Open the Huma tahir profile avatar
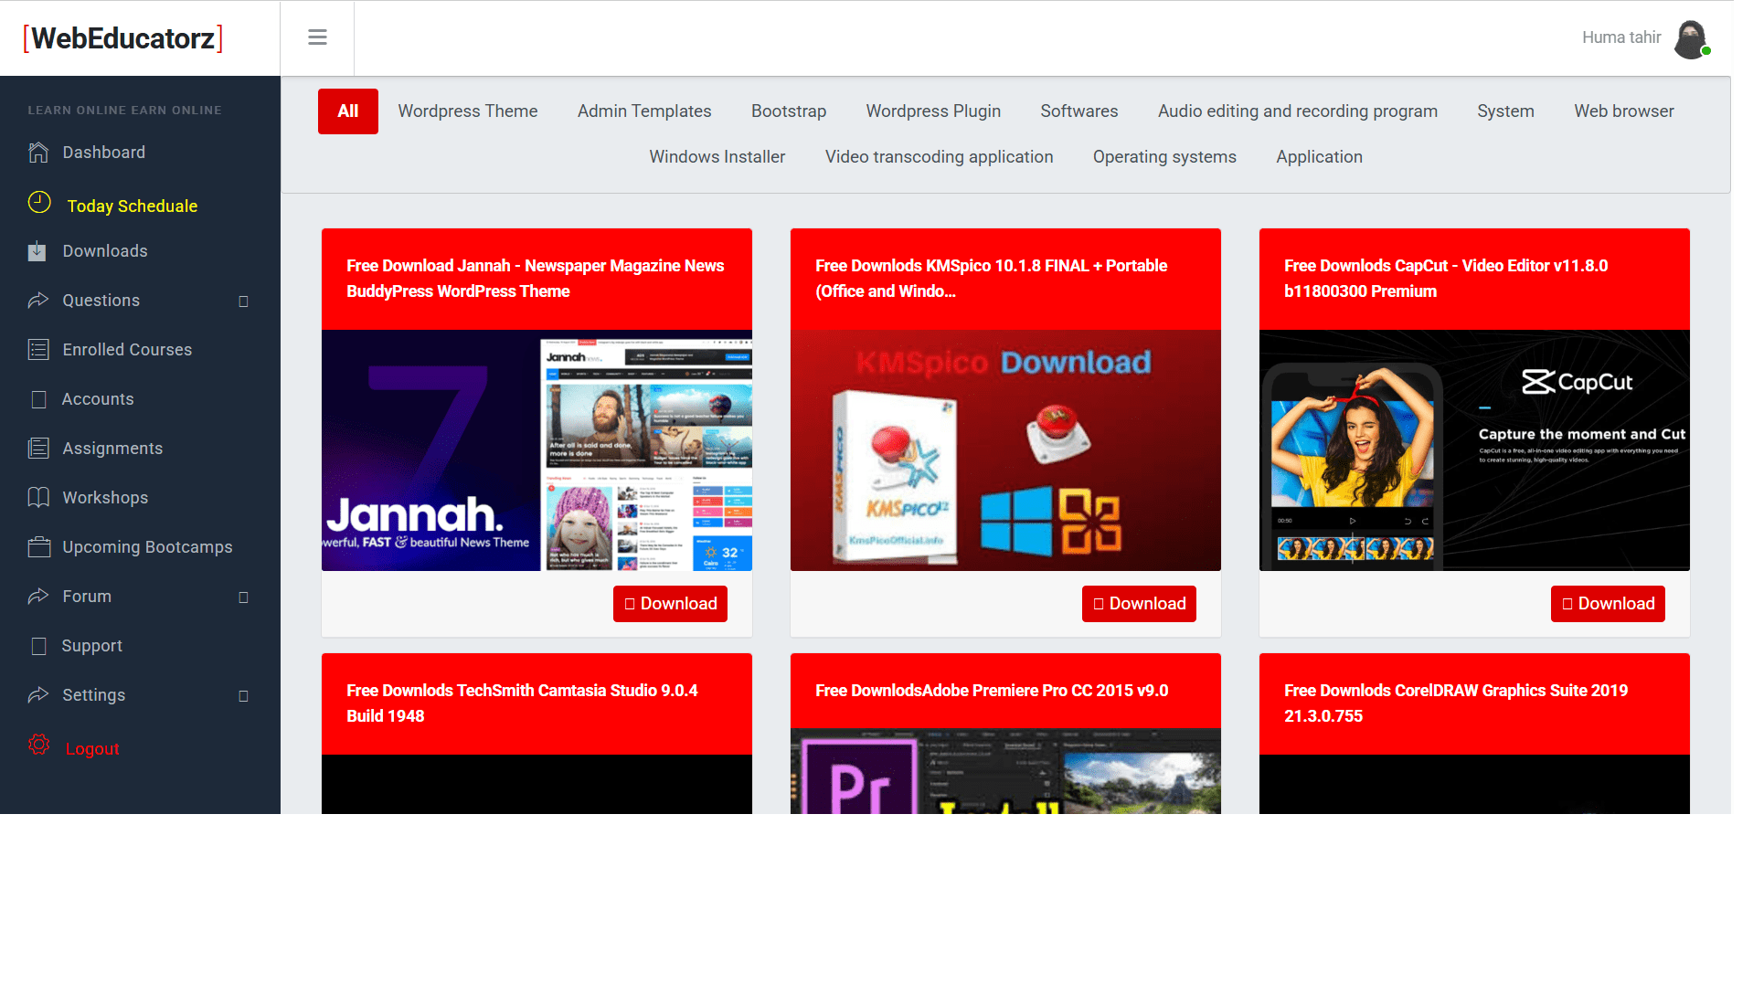Viewport: 1753px width, 994px height. [x=1691, y=39]
